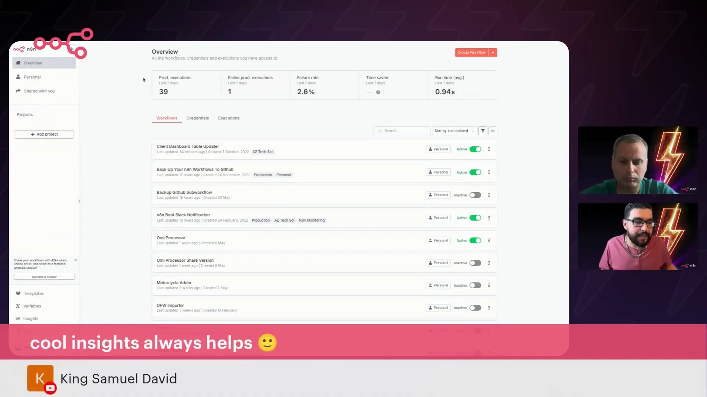
Task: Activate the OFW Importer workflow switch
Action: pos(475,308)
